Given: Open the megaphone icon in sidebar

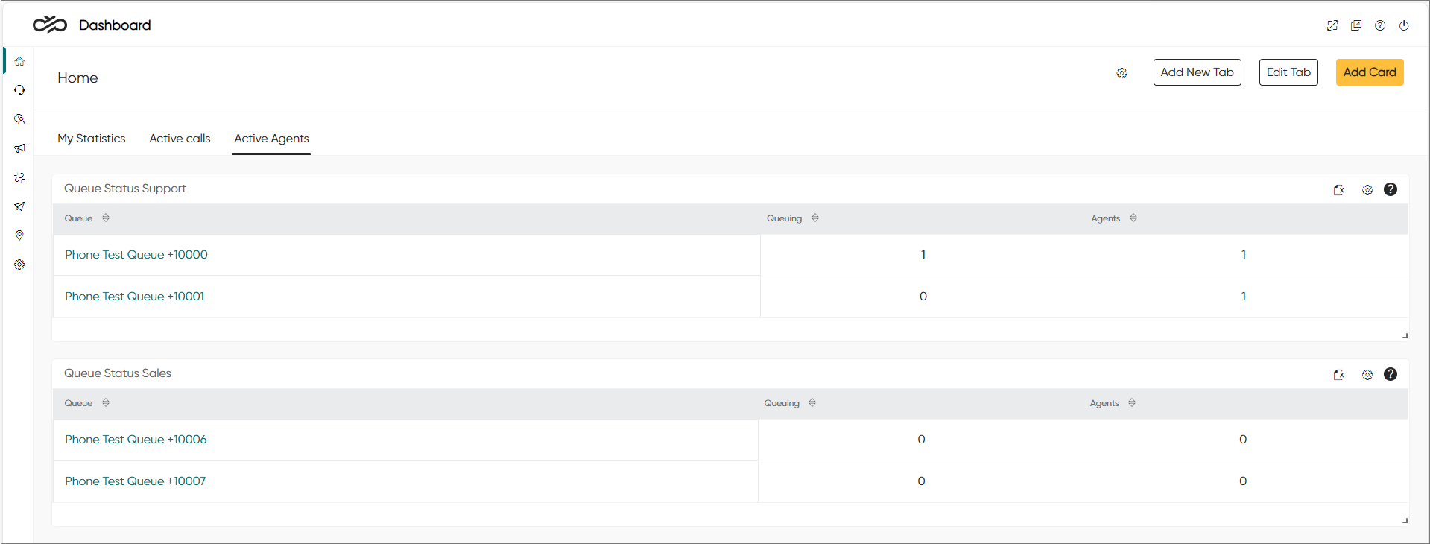Looking at the screenshot, I should click(x=19, y=148).
